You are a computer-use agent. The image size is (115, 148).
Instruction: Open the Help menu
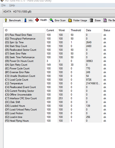coord(12,5)
